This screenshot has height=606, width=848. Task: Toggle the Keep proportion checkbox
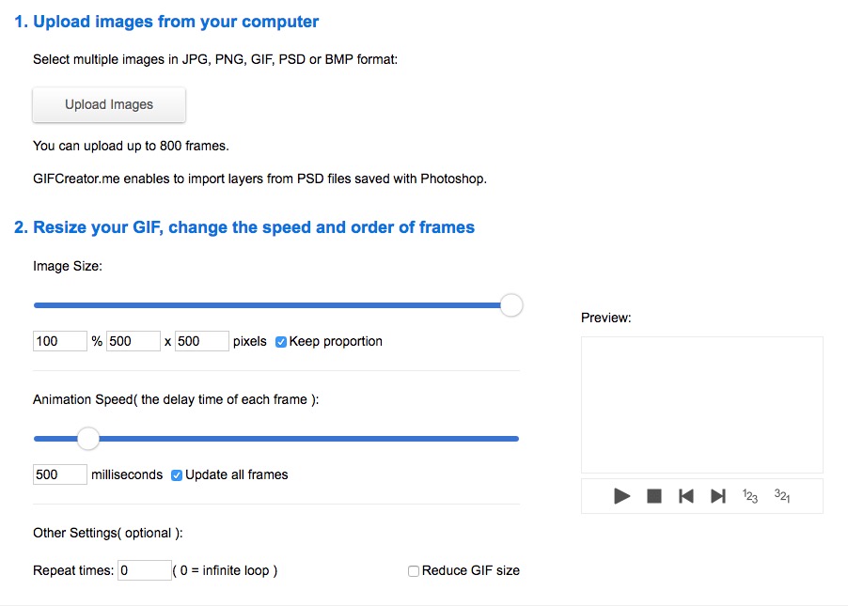(x=281, y=342)
